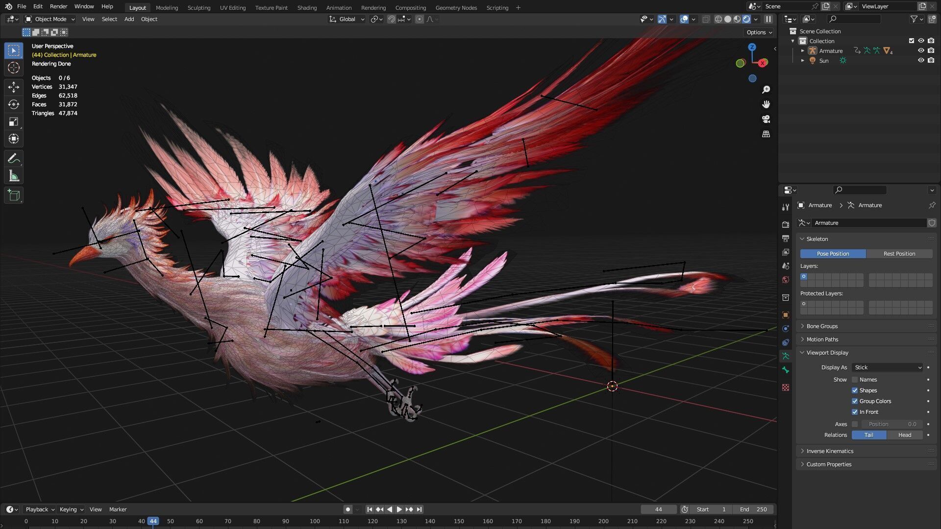Select the Annotate tool
This screenshot has width=941, height=529.
(x=14, y=159)
